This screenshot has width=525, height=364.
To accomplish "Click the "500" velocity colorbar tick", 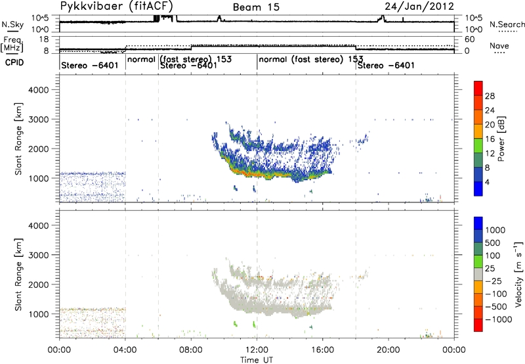I will (494, 243).
